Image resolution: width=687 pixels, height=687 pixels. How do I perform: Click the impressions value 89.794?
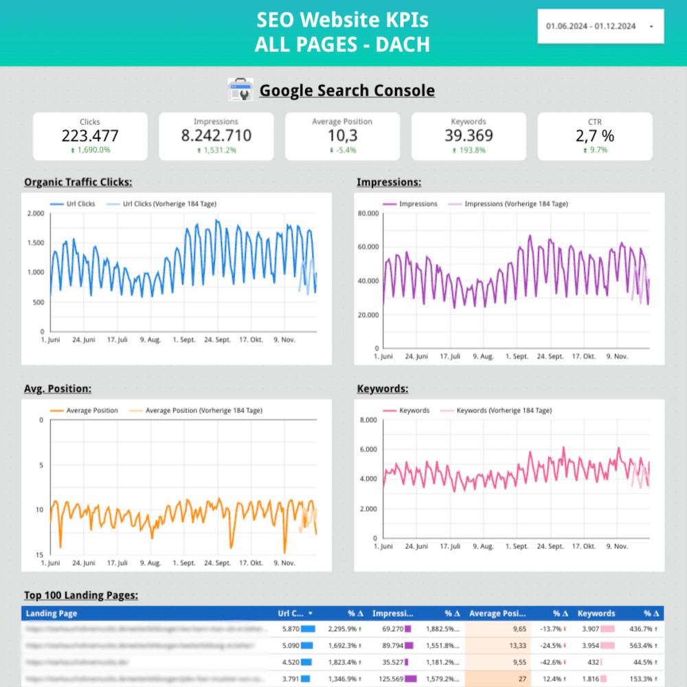(x=392, y=645)
